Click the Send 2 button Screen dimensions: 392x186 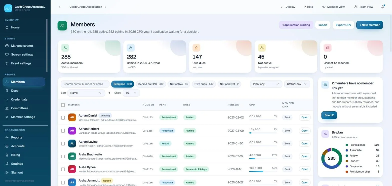point(329,115)
